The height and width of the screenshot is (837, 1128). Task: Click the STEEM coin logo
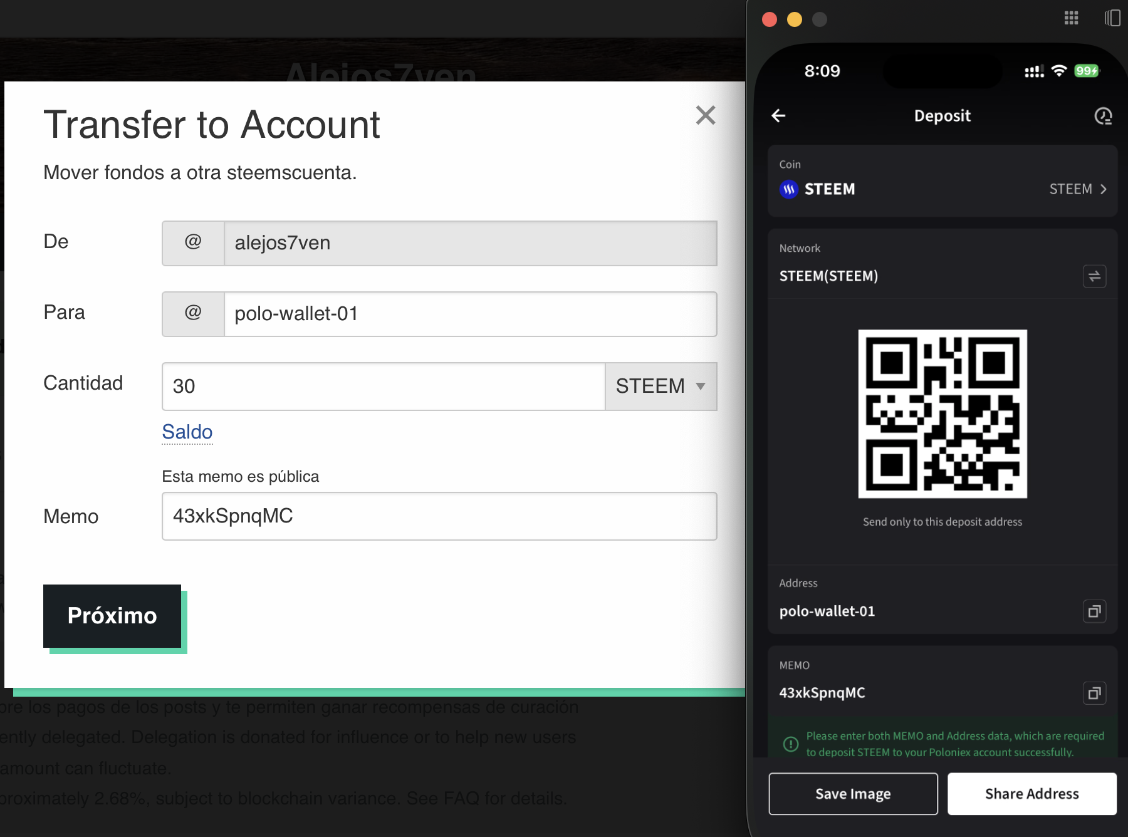(789, 189)
